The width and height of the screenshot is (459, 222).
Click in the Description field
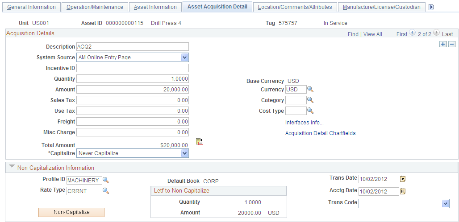click(133, 47)
